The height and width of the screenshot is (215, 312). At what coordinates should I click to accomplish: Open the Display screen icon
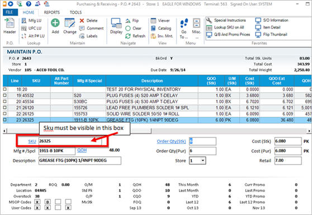116,23
